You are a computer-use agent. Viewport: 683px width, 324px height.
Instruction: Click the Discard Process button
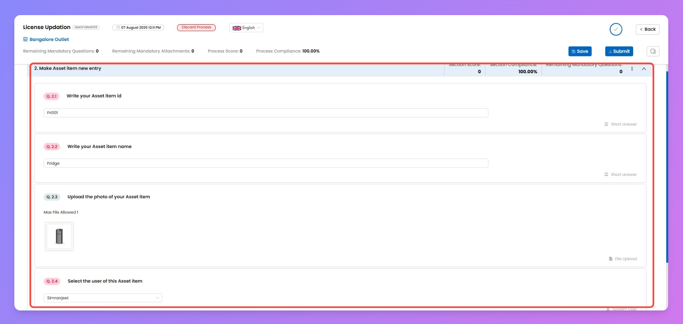pos(196,27)
